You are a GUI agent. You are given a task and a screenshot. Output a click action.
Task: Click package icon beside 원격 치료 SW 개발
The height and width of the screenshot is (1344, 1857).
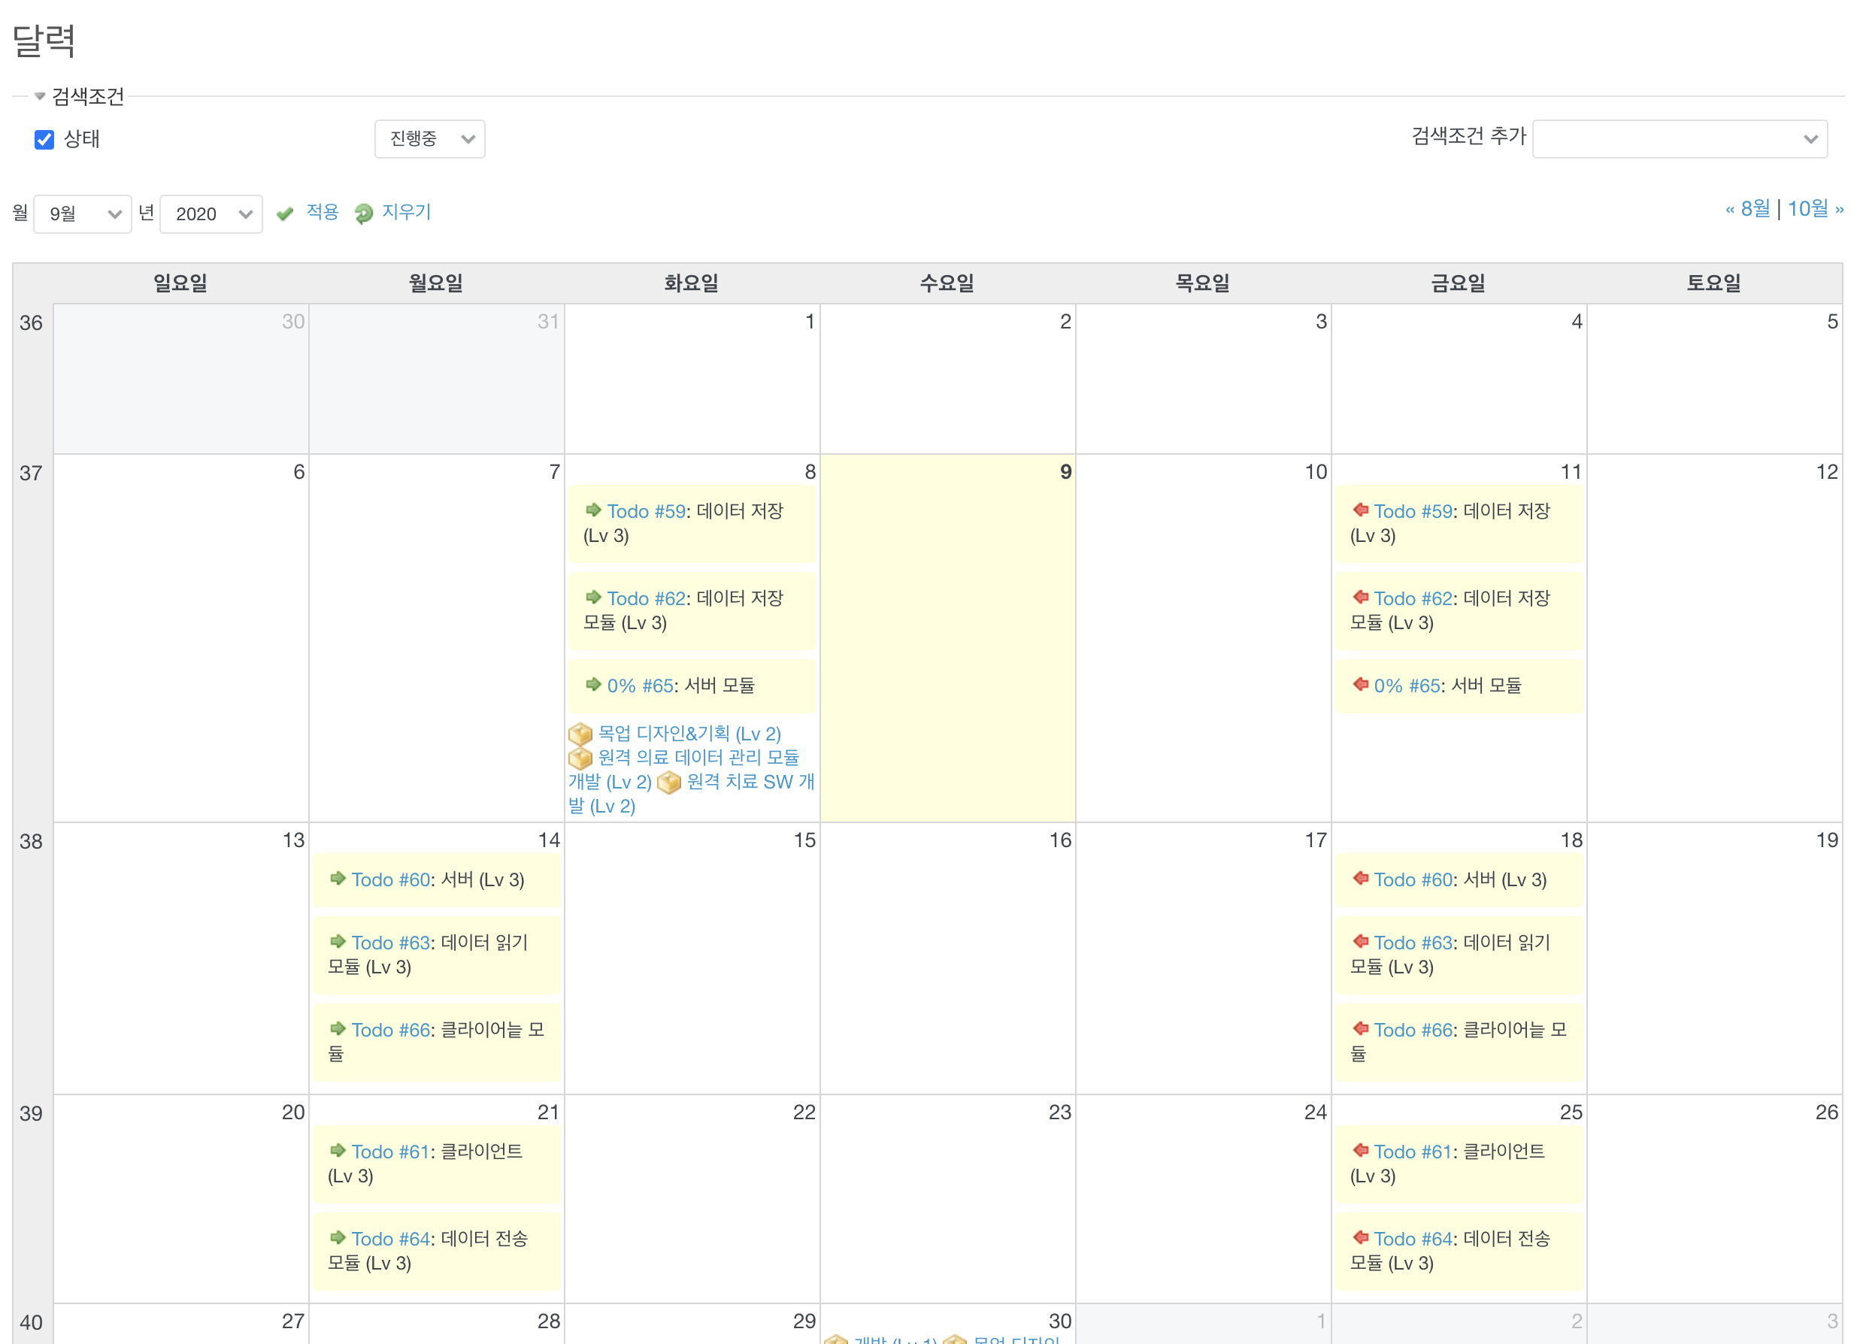pos(668,782)
